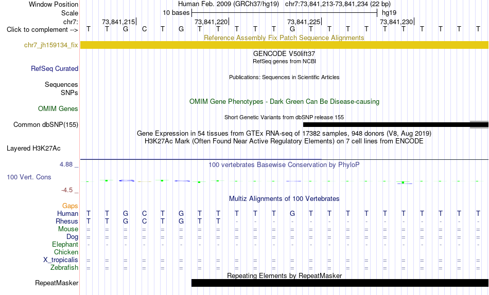Click the hg19 label beside the scale bar
The width and height of the screenshot is (489, 295).
pyautogui.click(x=389, y=13)
